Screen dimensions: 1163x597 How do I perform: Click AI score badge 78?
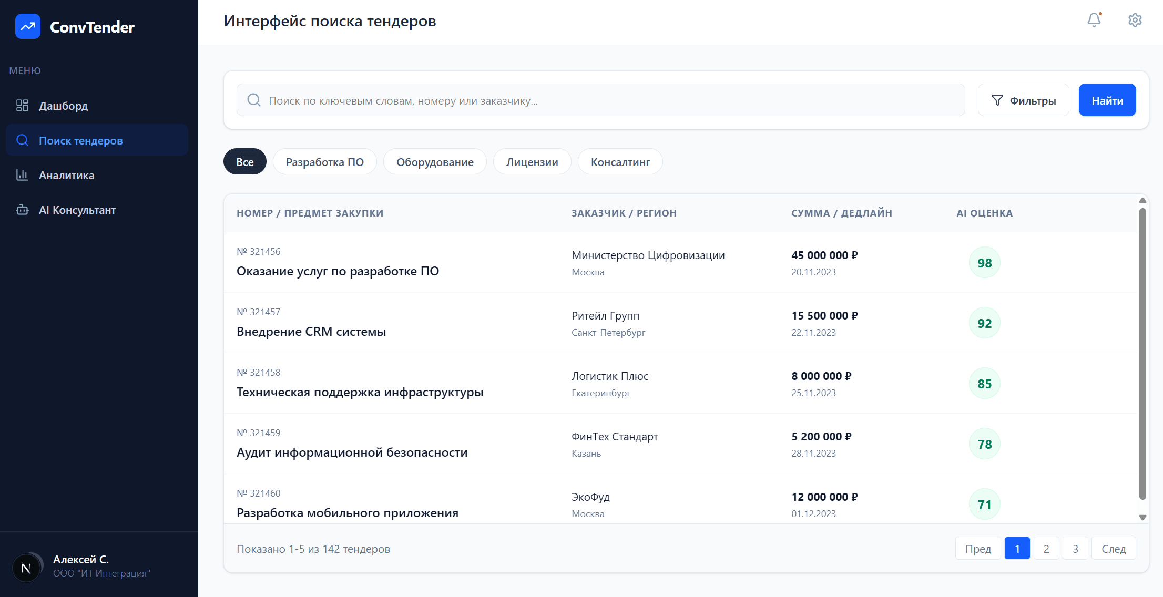(x=985, y=444)
